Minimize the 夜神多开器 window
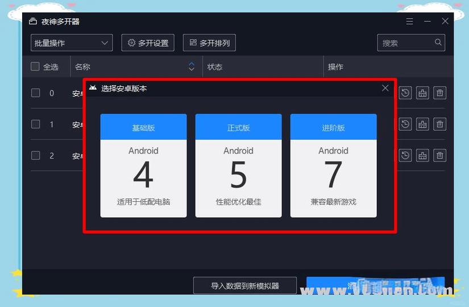The height and width of the screenshot is (307, 469). tap(428, 21)
